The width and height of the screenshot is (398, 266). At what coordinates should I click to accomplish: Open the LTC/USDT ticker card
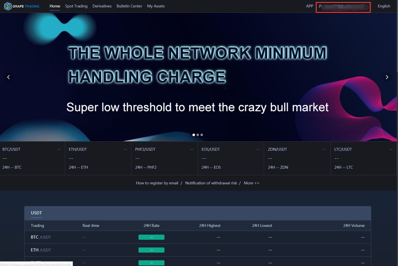(x=363, y=158)
